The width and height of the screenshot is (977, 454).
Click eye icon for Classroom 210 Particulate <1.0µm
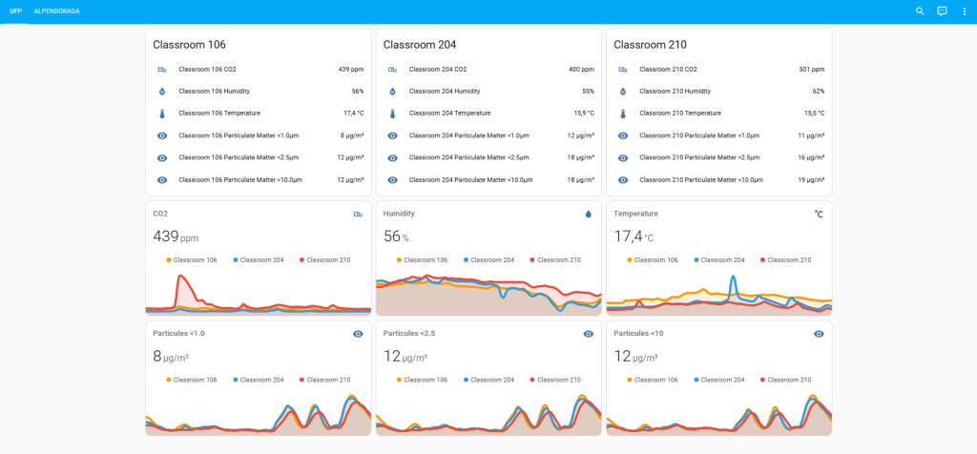click(623, 135)
